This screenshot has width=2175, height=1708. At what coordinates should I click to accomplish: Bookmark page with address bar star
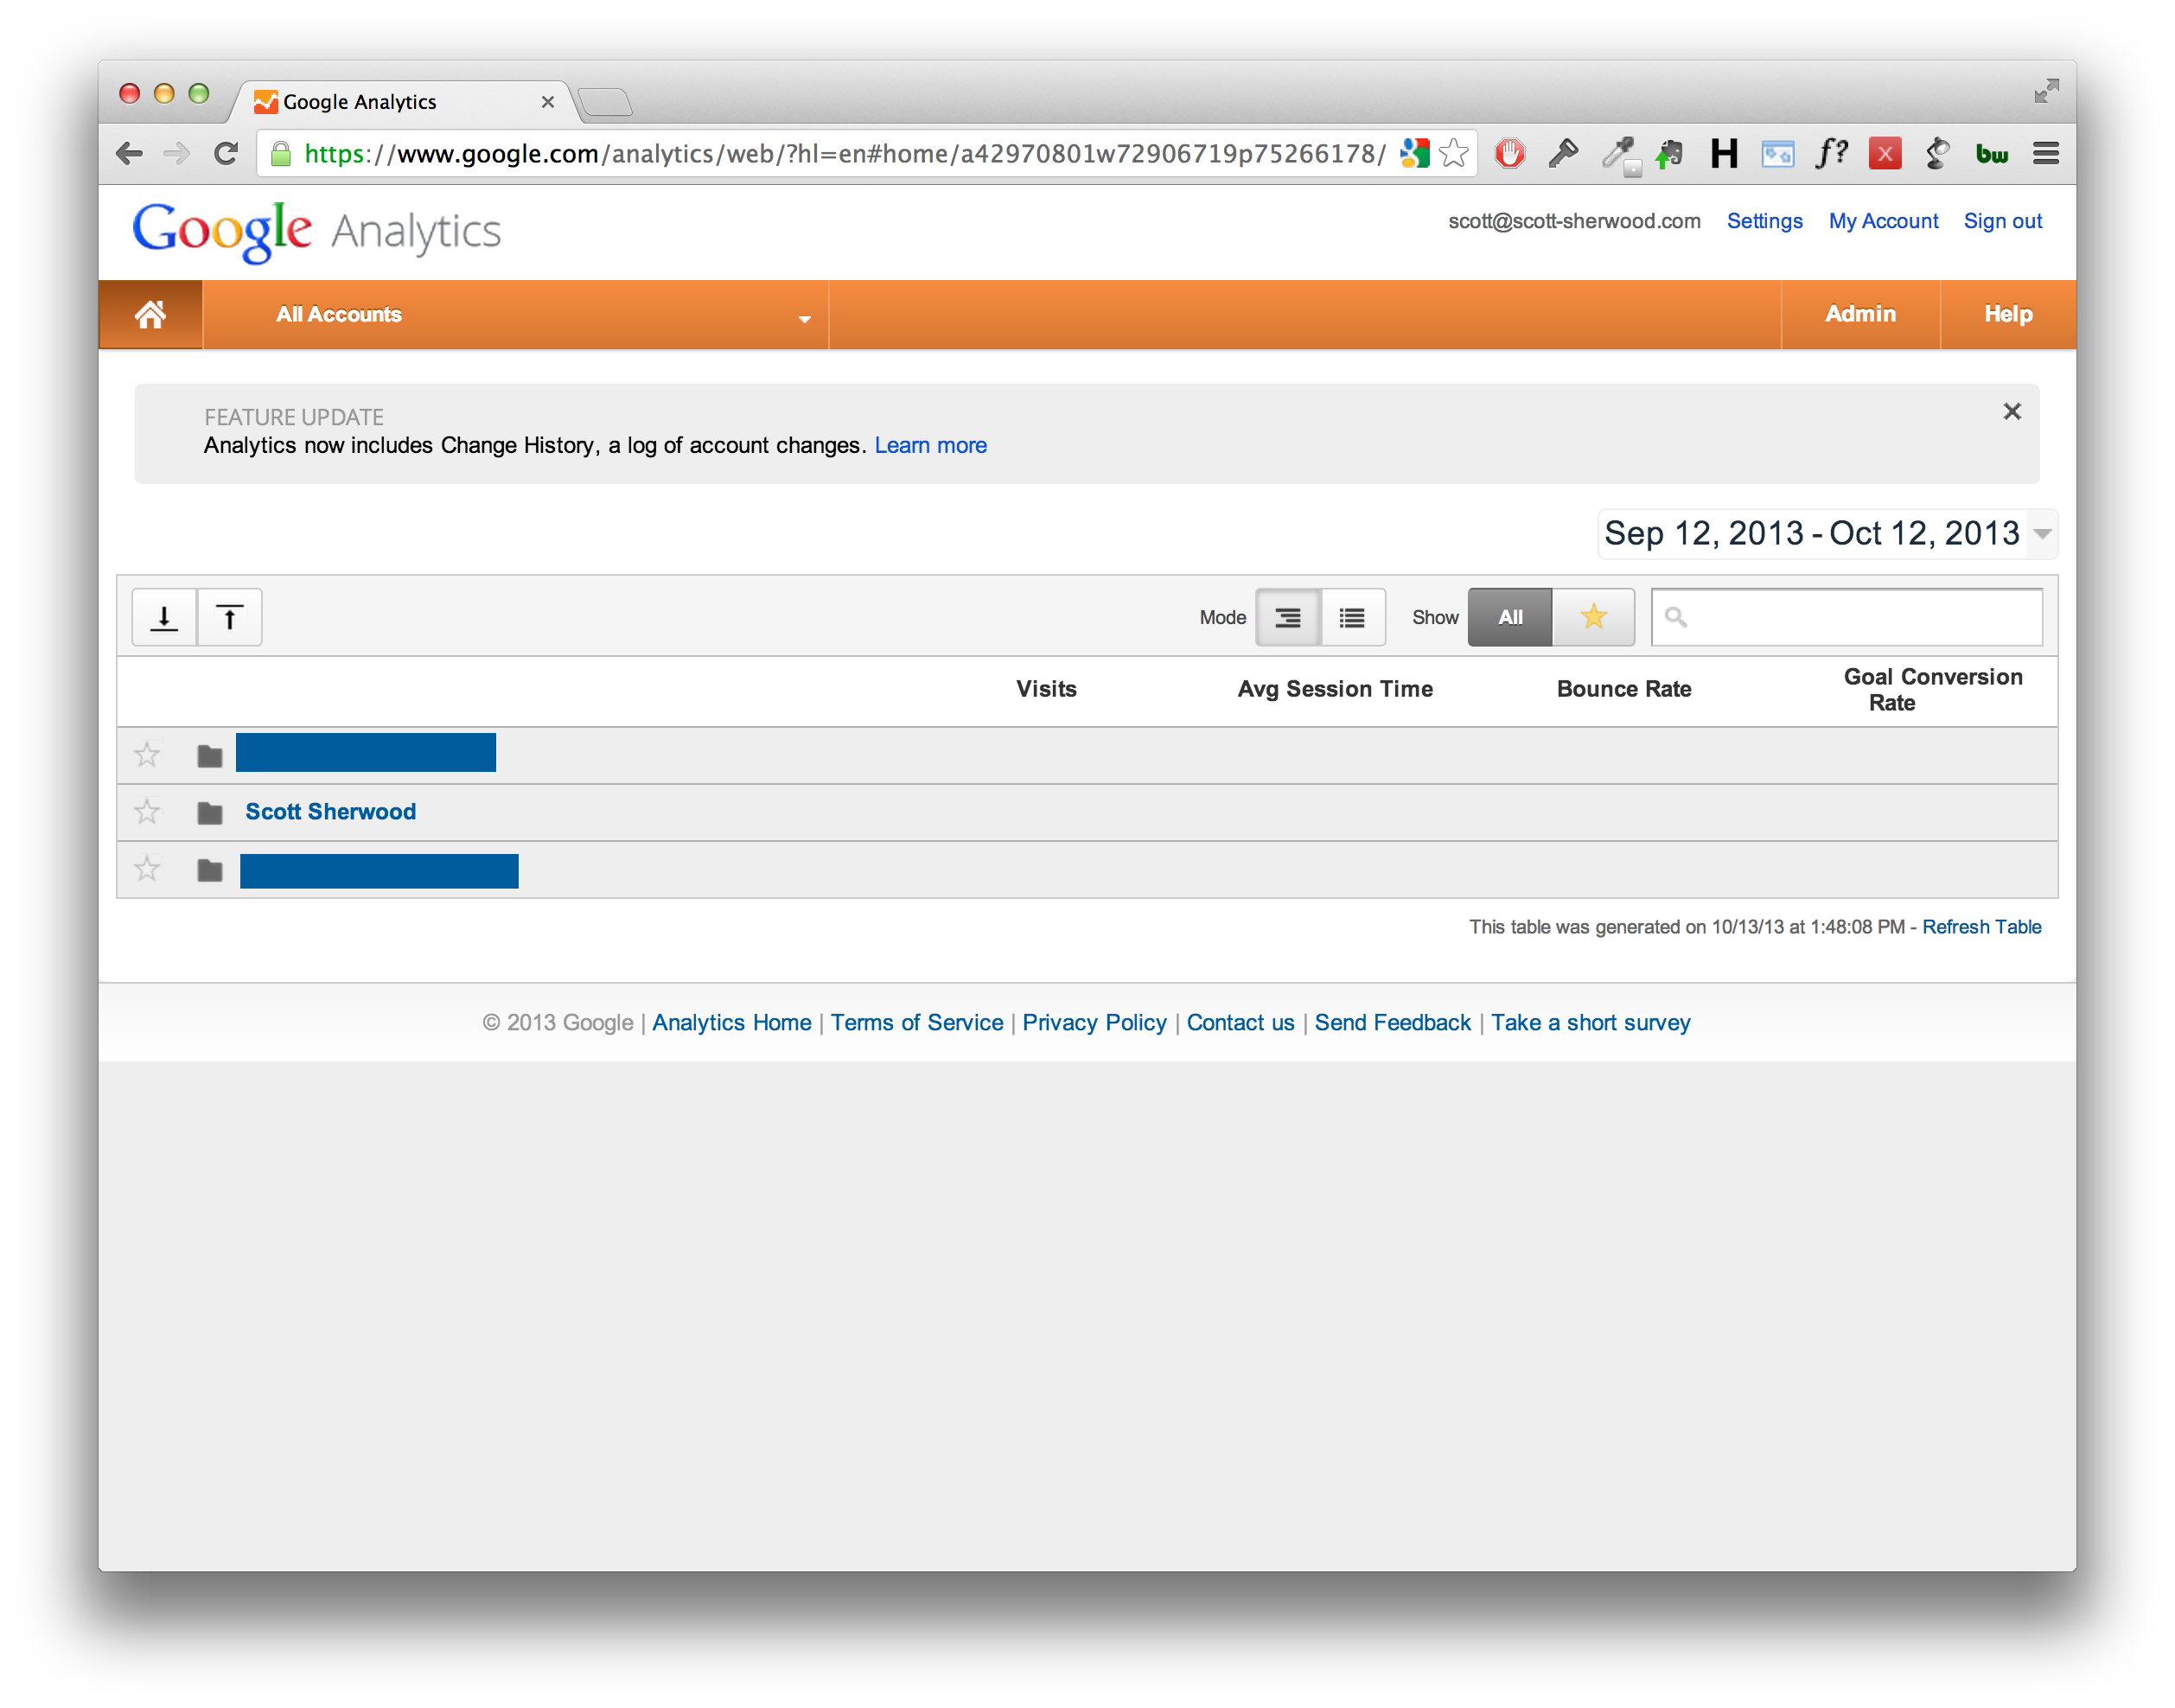[1453, 153]
